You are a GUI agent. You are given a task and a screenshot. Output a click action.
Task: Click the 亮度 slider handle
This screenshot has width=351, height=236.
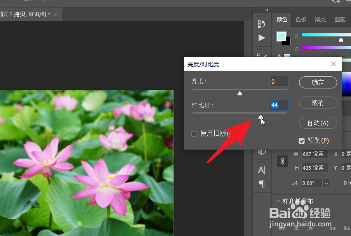(240, 93)
